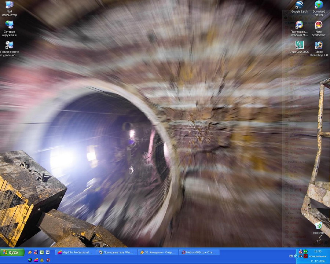This screenshot has height=264, width=330.
Task: Open the EN language bar indicator
Action: tap(291, 256)
